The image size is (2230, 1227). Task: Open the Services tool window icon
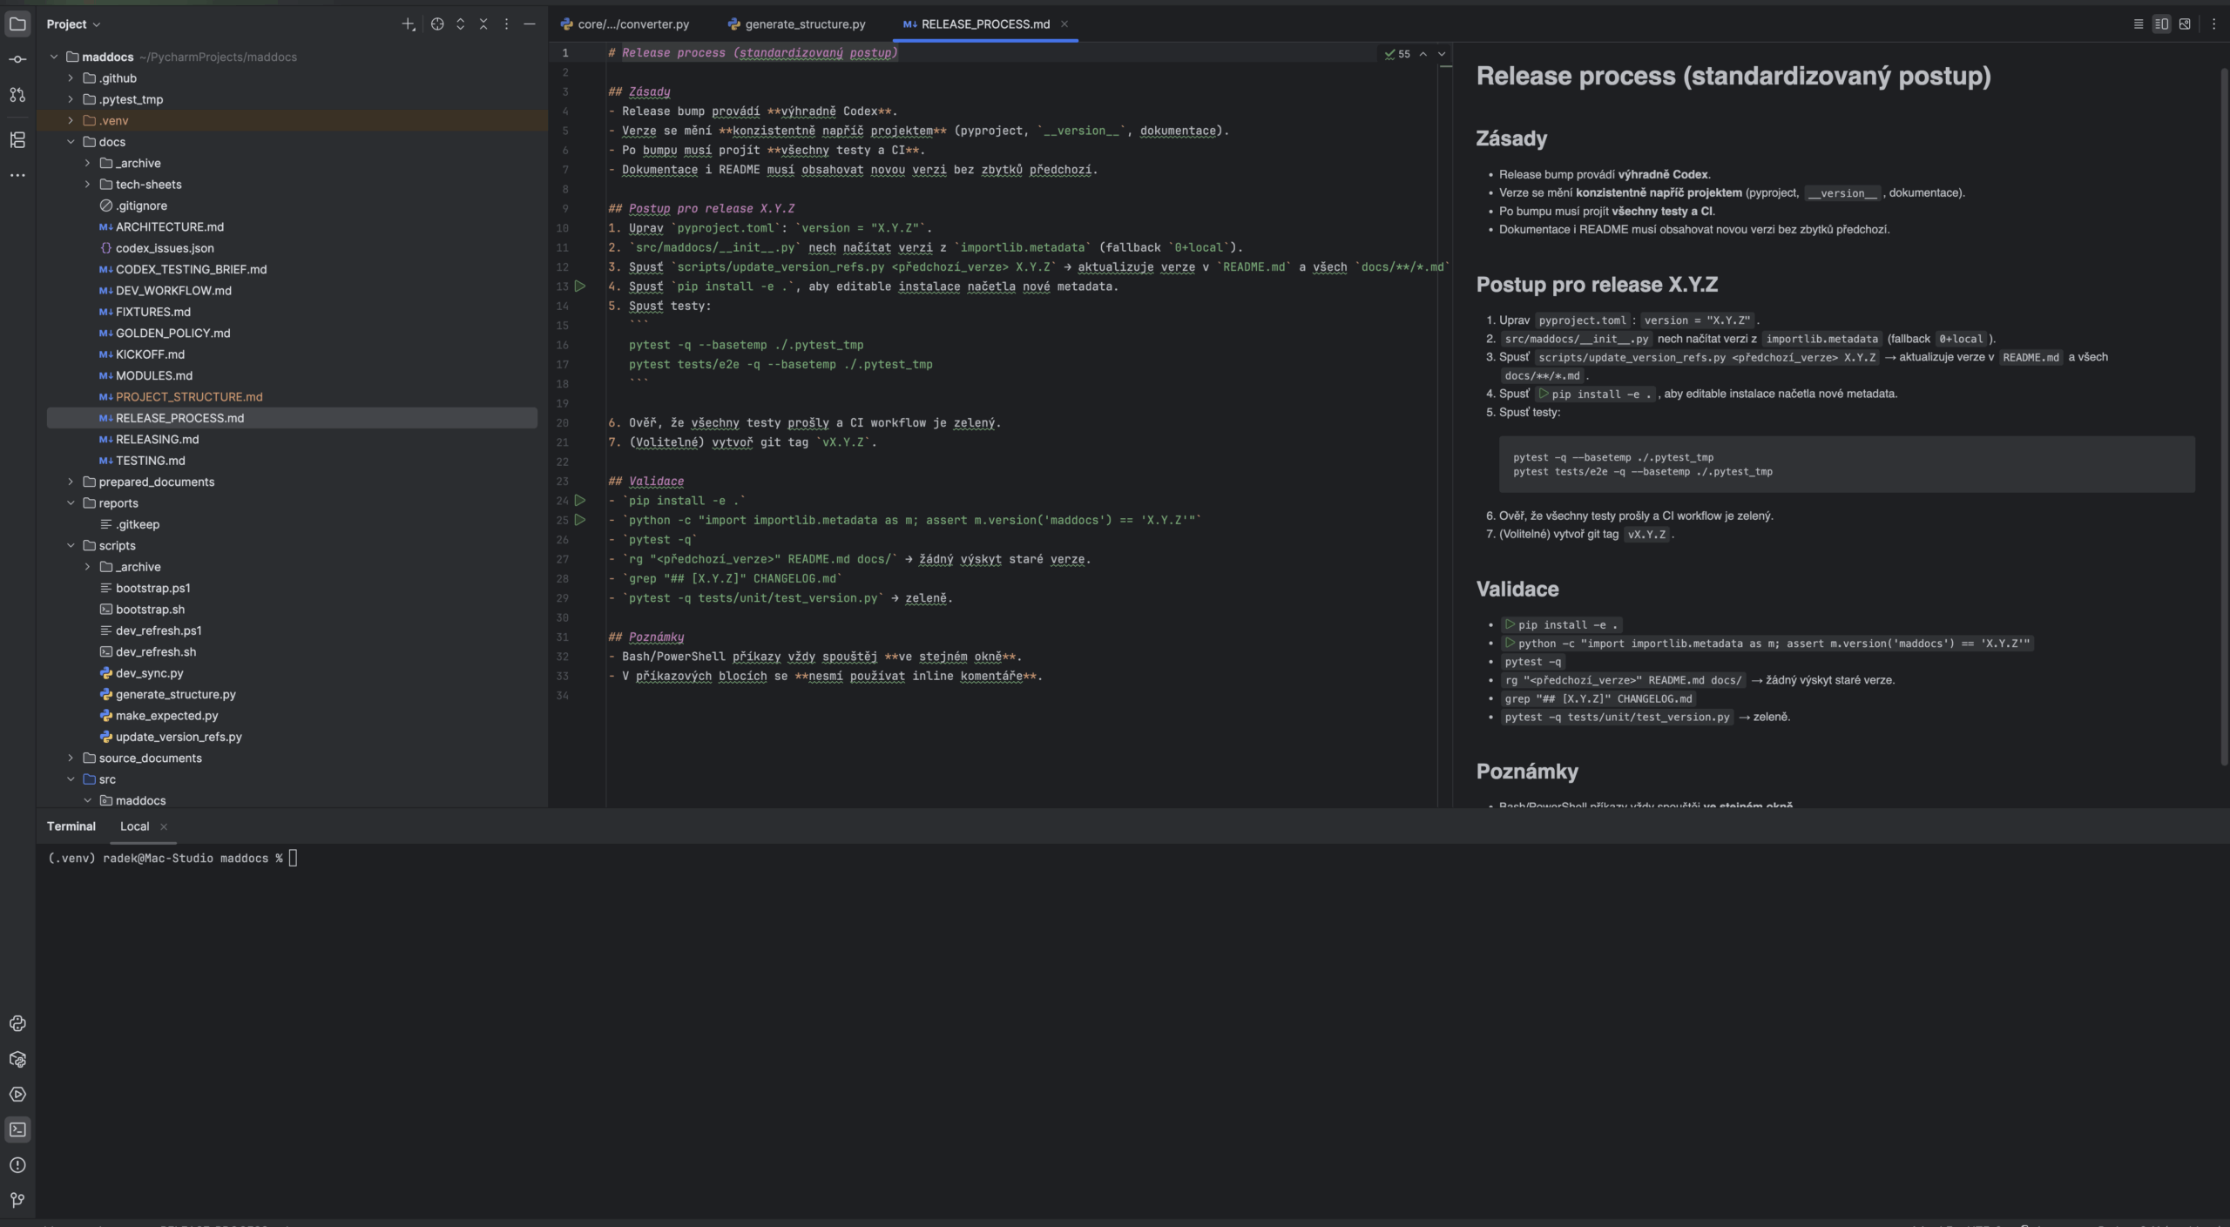[x=17, y=1095]
